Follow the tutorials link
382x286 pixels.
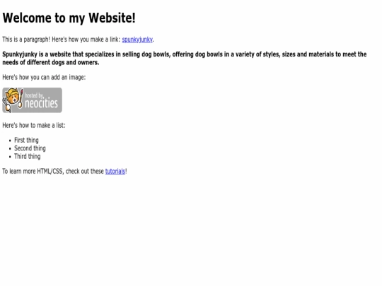tap(115, 171)
